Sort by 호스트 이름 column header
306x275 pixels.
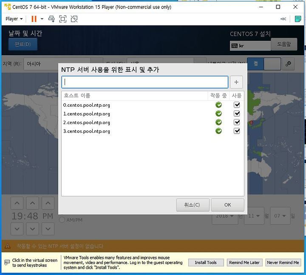point(134,96)
